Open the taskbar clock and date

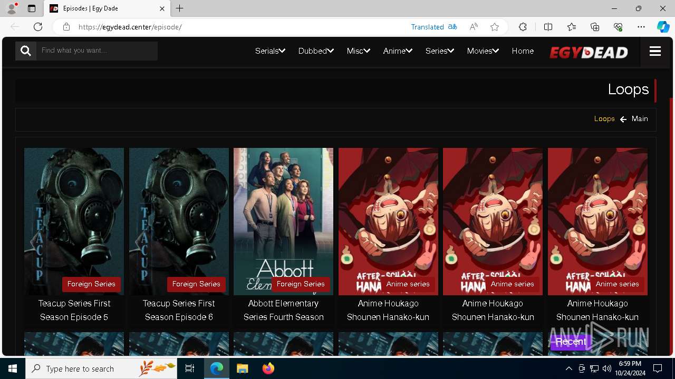630,368
